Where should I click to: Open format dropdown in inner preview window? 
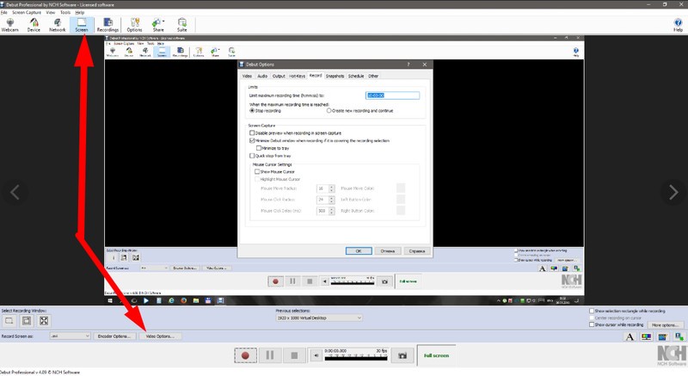pos(154,268)
